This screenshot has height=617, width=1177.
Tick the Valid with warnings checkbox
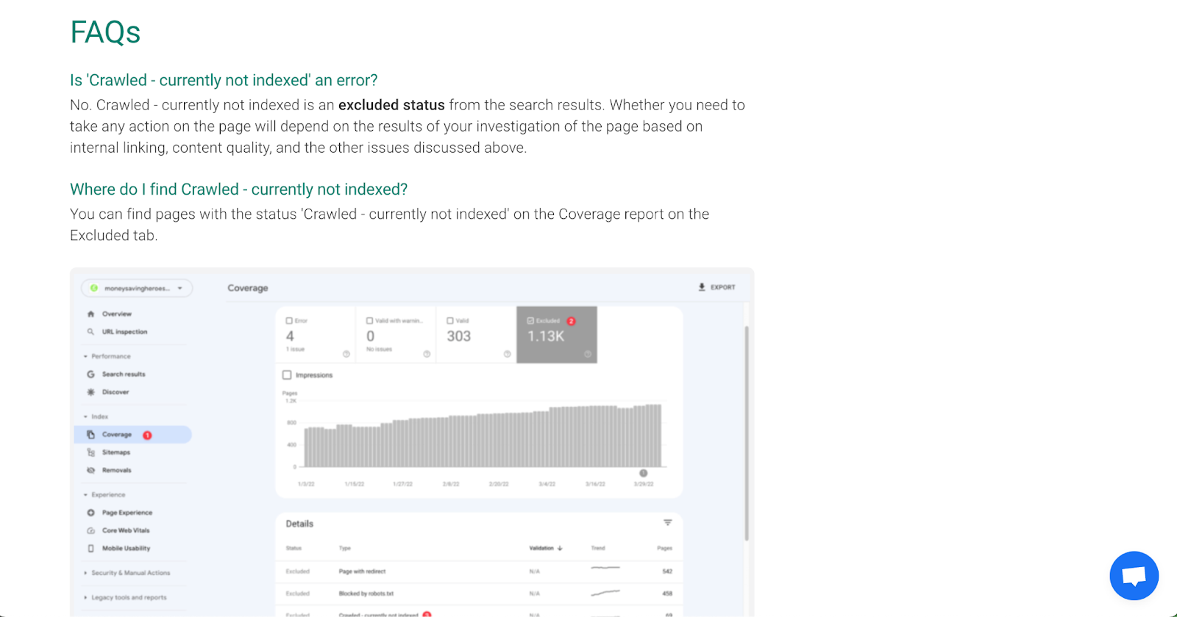(369, 321)
